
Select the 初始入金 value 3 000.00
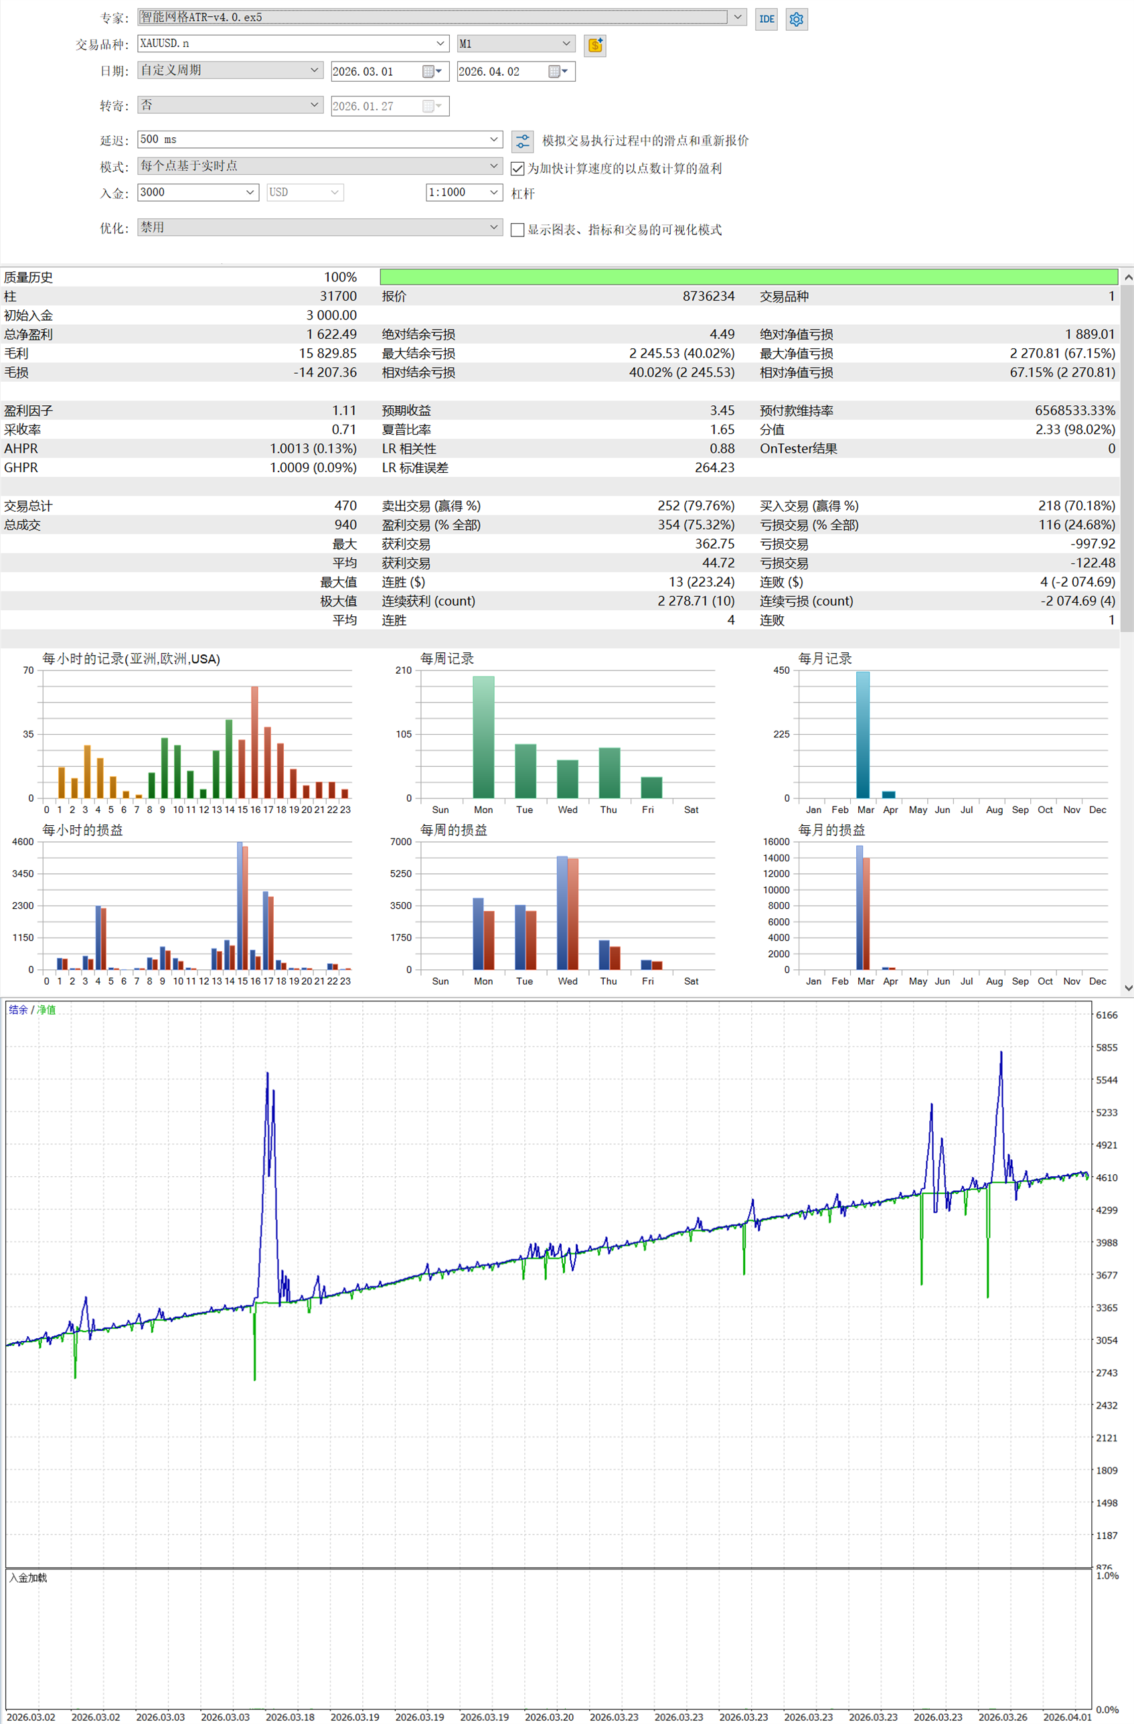[331, 316]
